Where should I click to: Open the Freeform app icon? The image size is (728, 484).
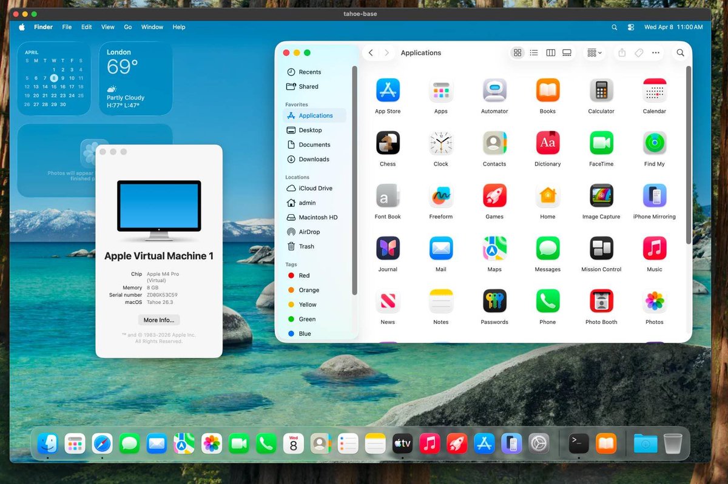tap(440, 196)
